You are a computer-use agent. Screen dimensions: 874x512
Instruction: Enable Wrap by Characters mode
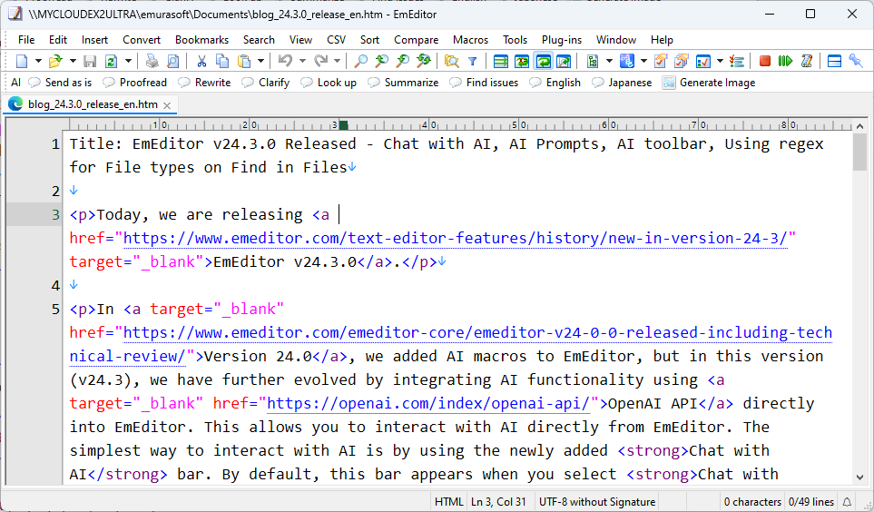(522, 61)
